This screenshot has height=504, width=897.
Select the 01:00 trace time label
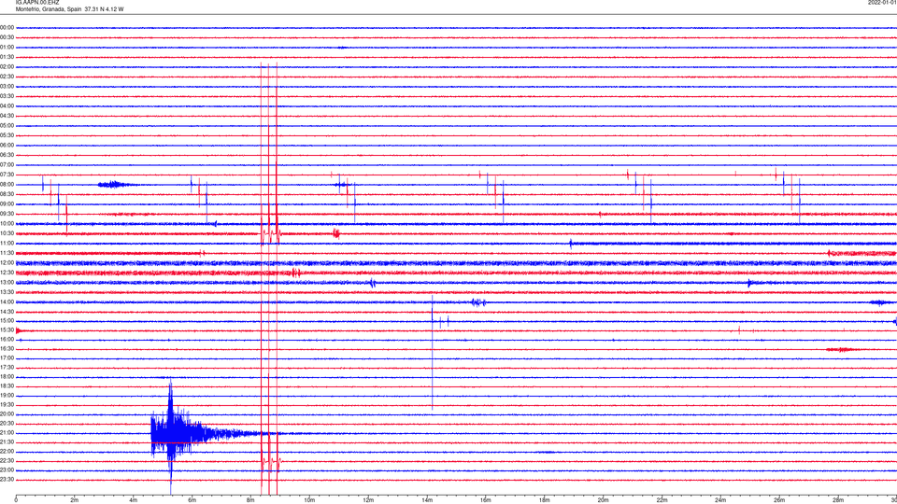pos(7,48)
